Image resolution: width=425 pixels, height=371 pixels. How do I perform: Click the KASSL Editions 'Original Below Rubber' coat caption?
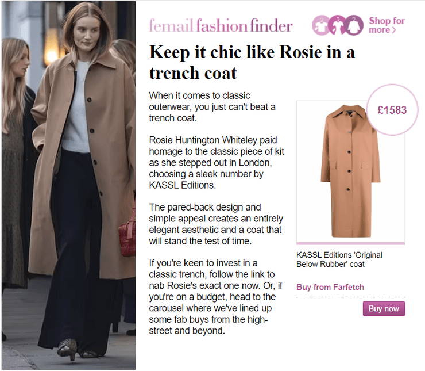(x=339, y=259)
